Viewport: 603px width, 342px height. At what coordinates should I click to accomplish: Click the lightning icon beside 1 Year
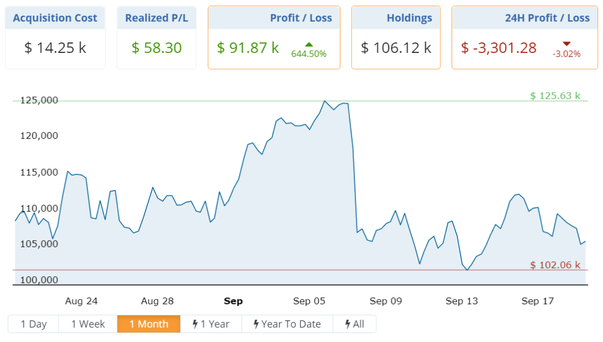pyautogui.click(x=195, y=324)
